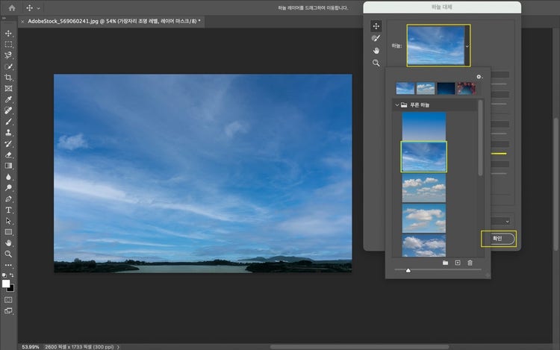Choose the Hand tool in Sky dialog

click(x=376, y=50)
